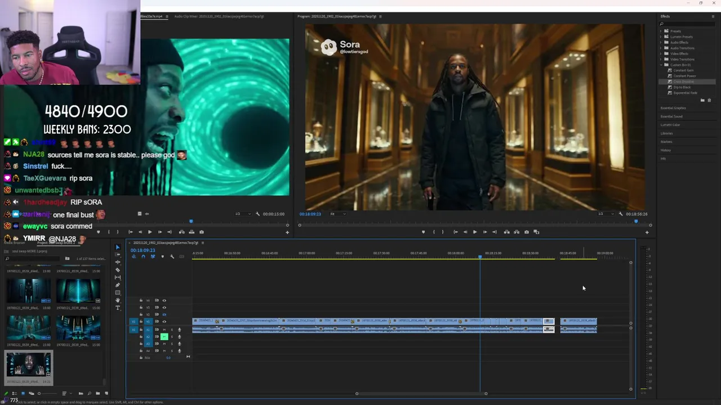Click Lift button in Program monitor
The image size is (721, 405).
click(x=506, y=232)
